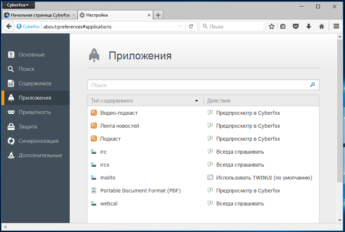Open Дополнительные settings category
Screen dimensions: 345x232
pos(36,155)
